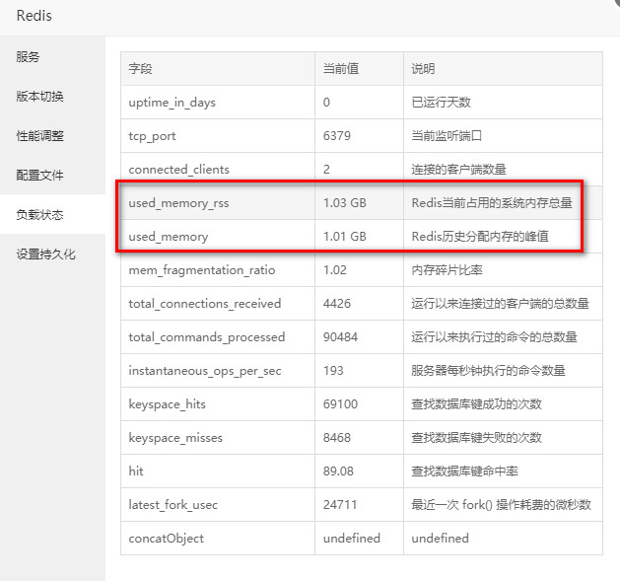Open the 设置持久化 tab

click(x=52, y=254)
